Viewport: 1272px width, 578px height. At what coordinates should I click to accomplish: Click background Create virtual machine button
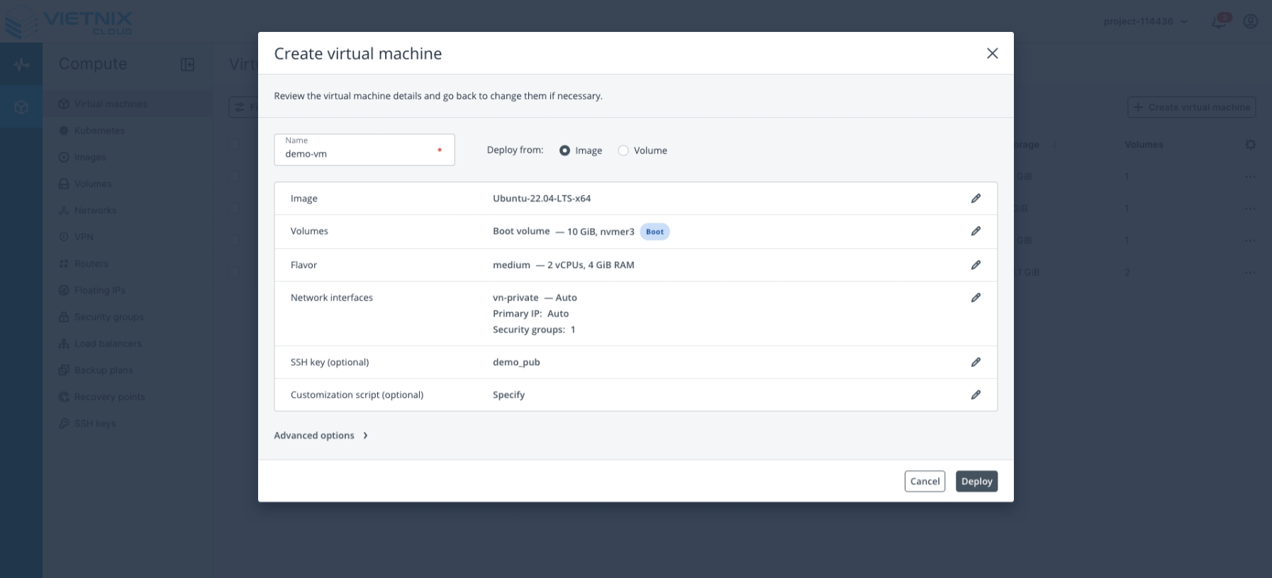[1191, 107]
